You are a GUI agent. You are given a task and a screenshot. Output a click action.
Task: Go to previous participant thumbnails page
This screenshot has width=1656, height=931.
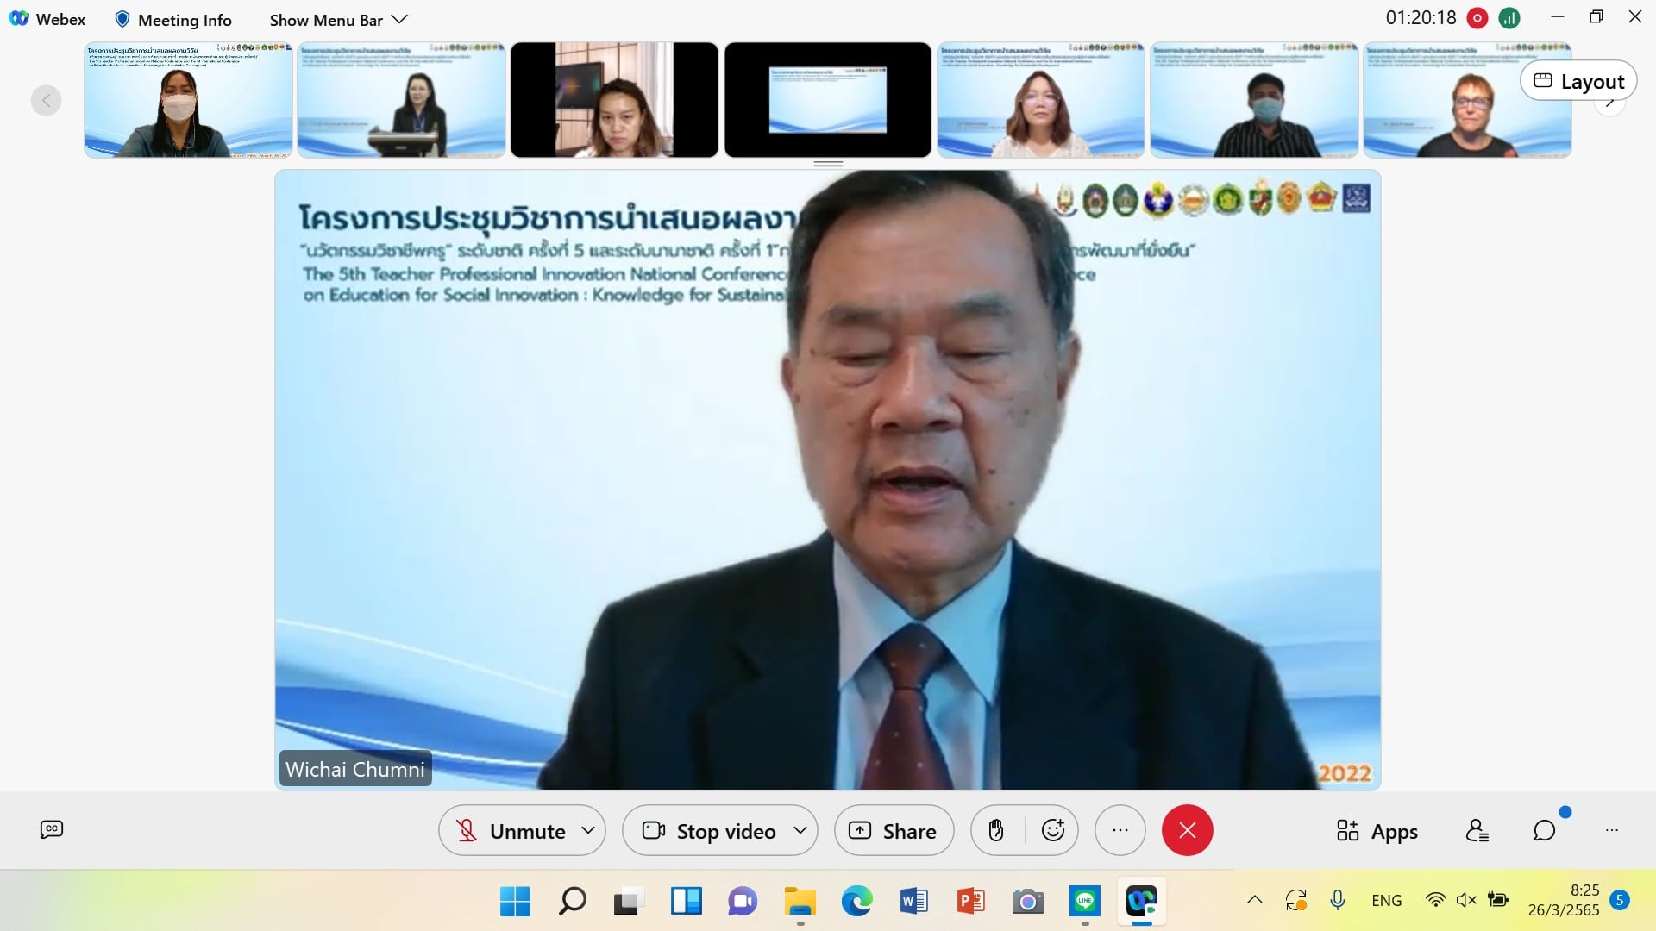click(47, 100)
